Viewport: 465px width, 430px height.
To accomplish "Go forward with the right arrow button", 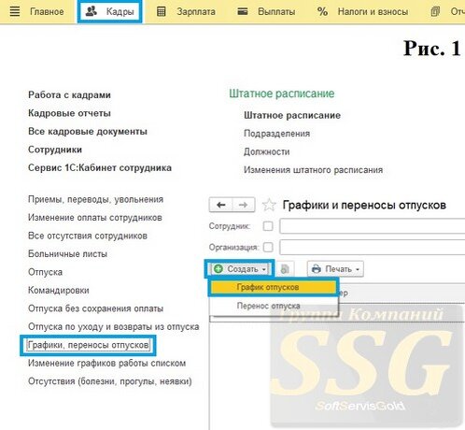I will [x=244, y=205].
